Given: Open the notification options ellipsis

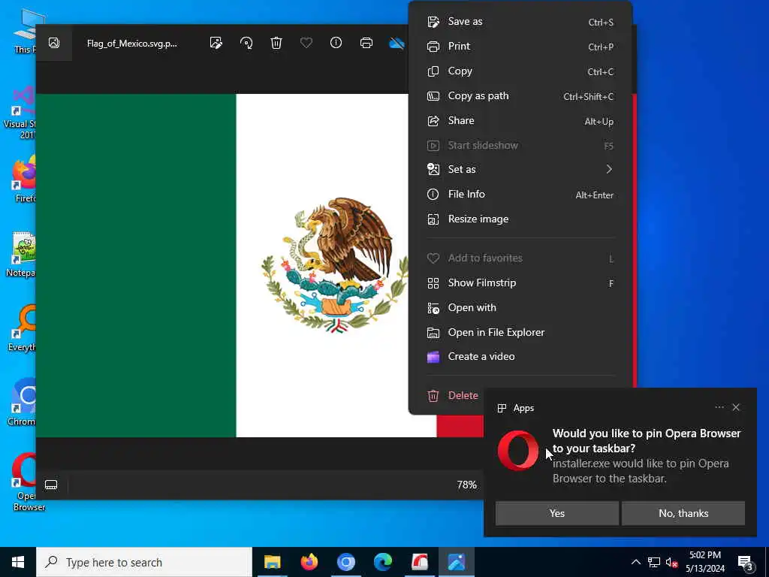Looking at the screenshot, I should 719,407.
